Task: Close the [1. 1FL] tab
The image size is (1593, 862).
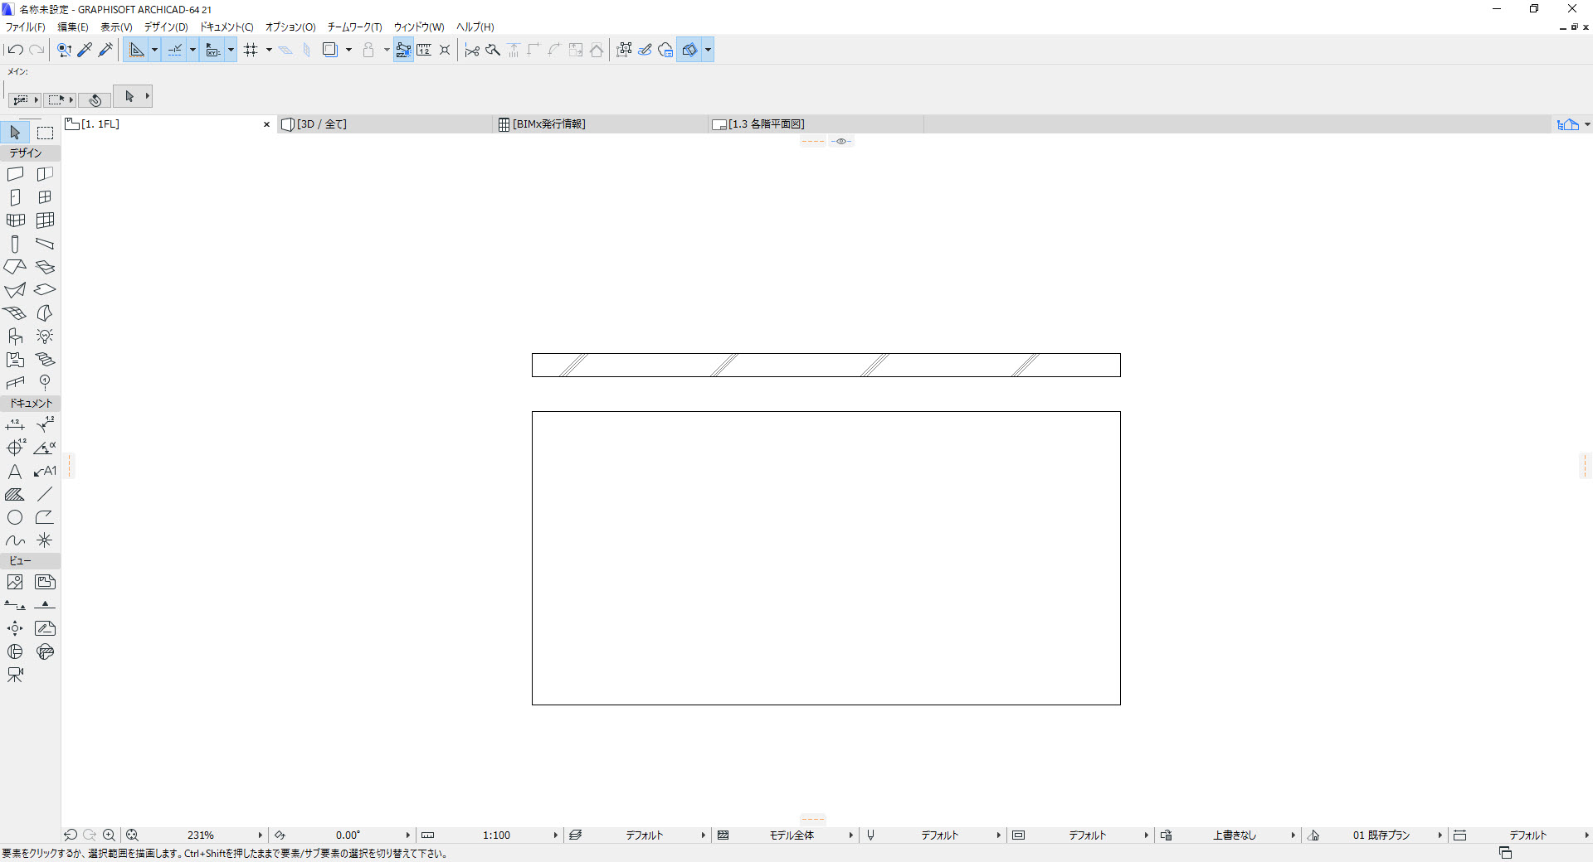Action: coord(266,124)
